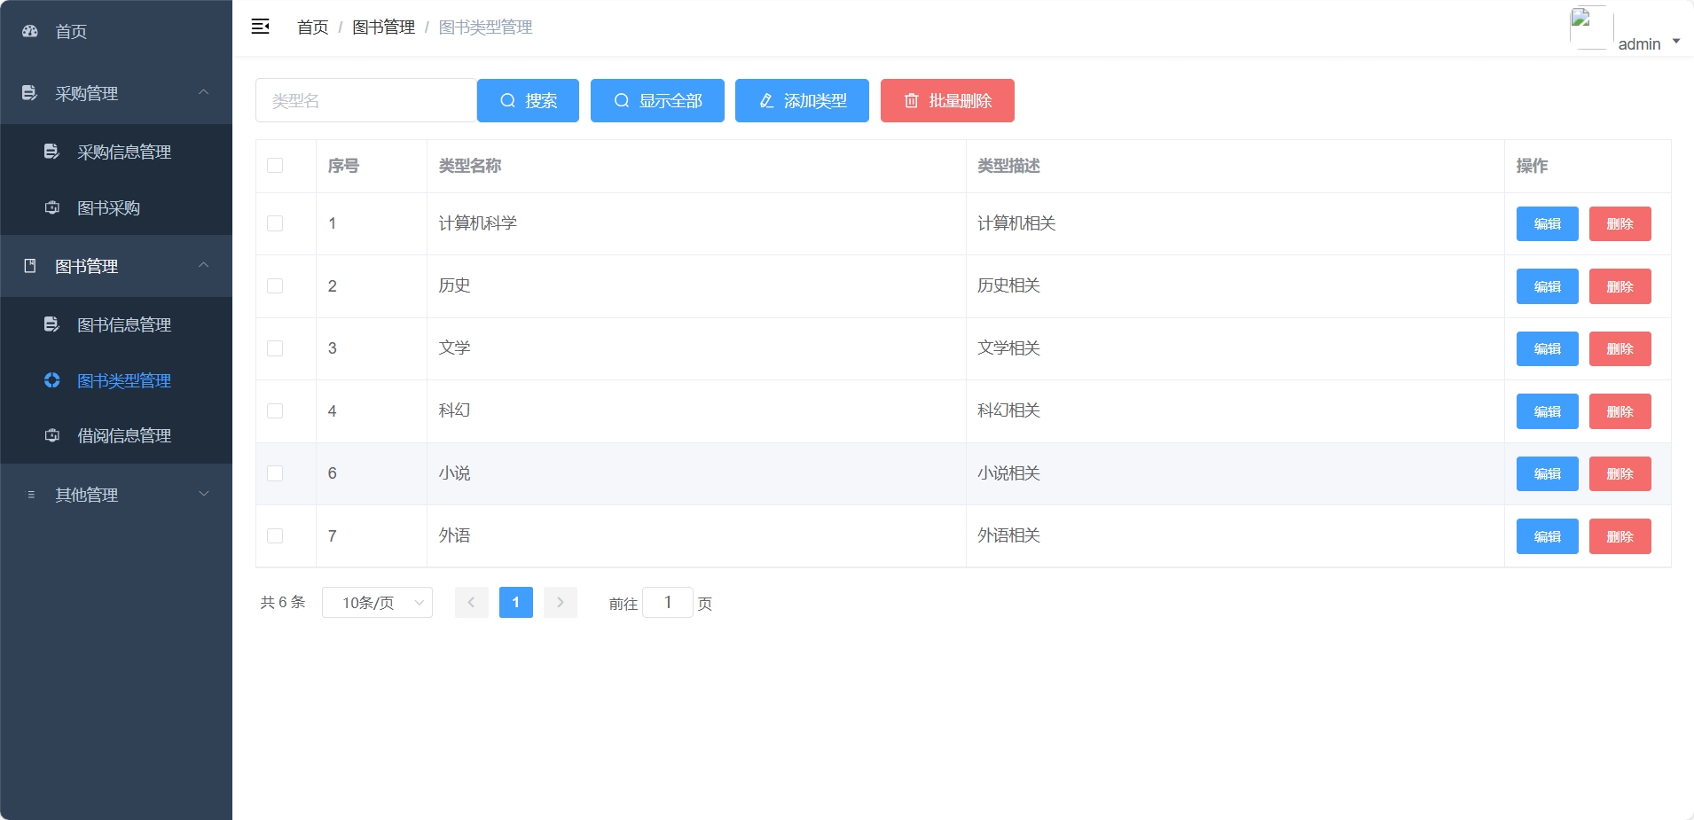The image size is (1694, 820).
Task: Check the 外语 row checkbox
Action: (275, 535)
